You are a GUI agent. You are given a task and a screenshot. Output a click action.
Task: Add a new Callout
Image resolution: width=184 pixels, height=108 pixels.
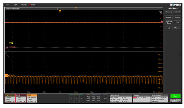177,12
